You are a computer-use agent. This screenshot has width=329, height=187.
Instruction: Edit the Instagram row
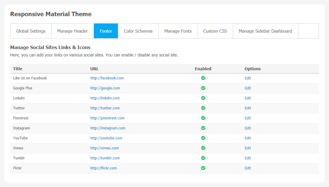[248, 128]
